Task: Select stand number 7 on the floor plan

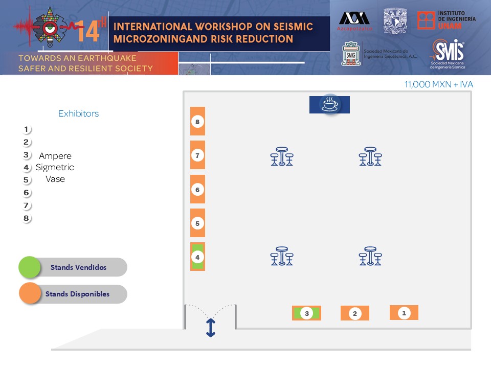Action: coord(197,155)
